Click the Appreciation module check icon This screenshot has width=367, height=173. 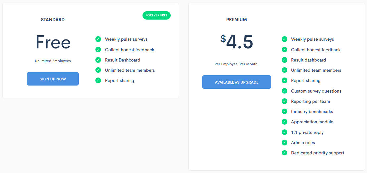click(x=285, y=122)
